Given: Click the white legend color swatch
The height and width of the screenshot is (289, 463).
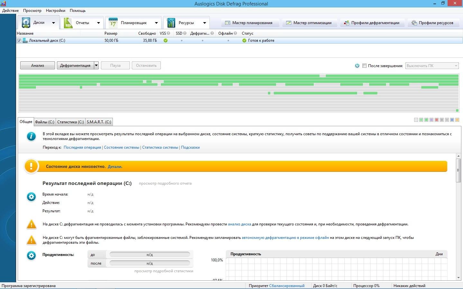Looking at the screenshot, I should pyautogui.click(x=416, y=120).
